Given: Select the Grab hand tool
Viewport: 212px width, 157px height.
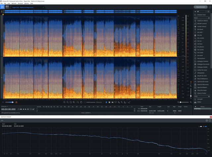Looking at the screenshot, I should (81, 102).
